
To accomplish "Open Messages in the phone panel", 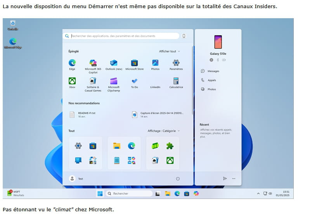I will coord(210,71).
